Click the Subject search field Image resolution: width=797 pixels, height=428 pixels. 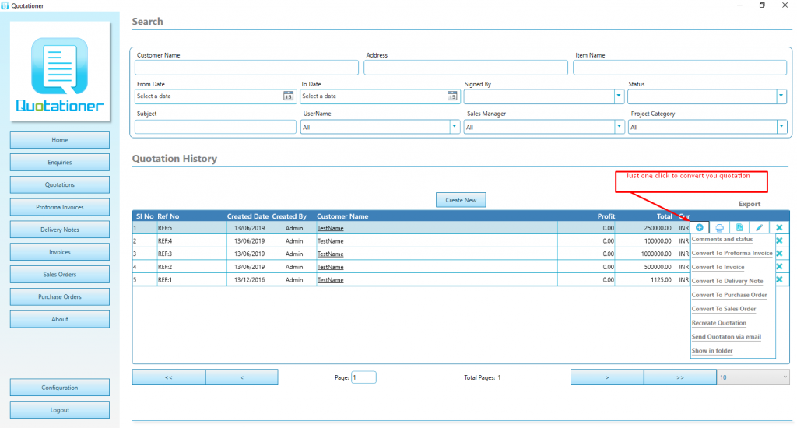coord(215,127)
